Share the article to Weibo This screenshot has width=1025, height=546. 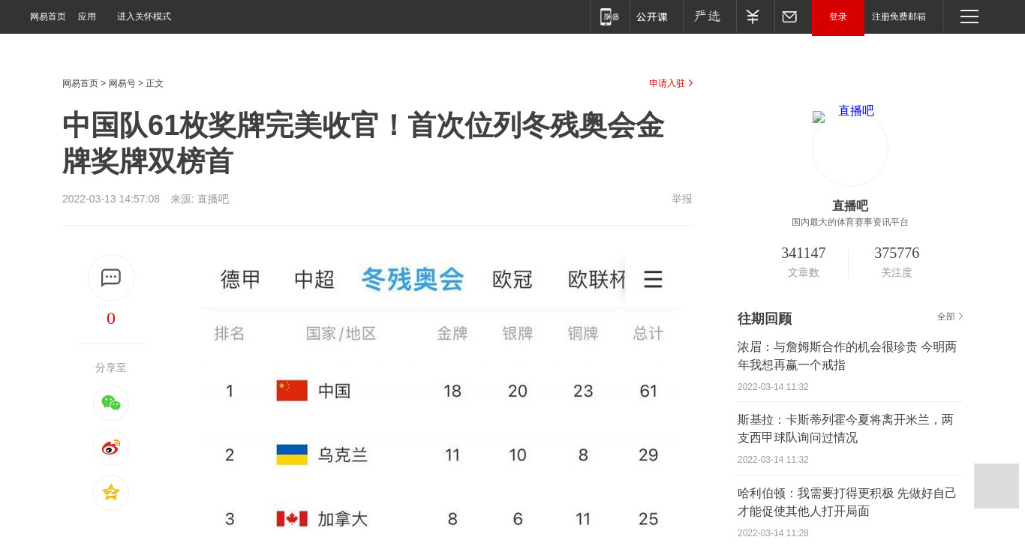point(111,448)
